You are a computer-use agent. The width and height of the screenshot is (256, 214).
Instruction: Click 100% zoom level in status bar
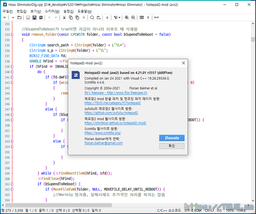[230, 210]
